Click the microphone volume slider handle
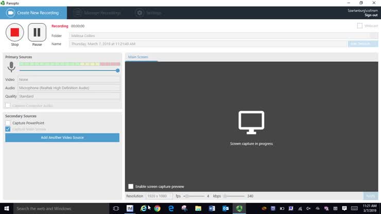 click(x=117, y=70)
